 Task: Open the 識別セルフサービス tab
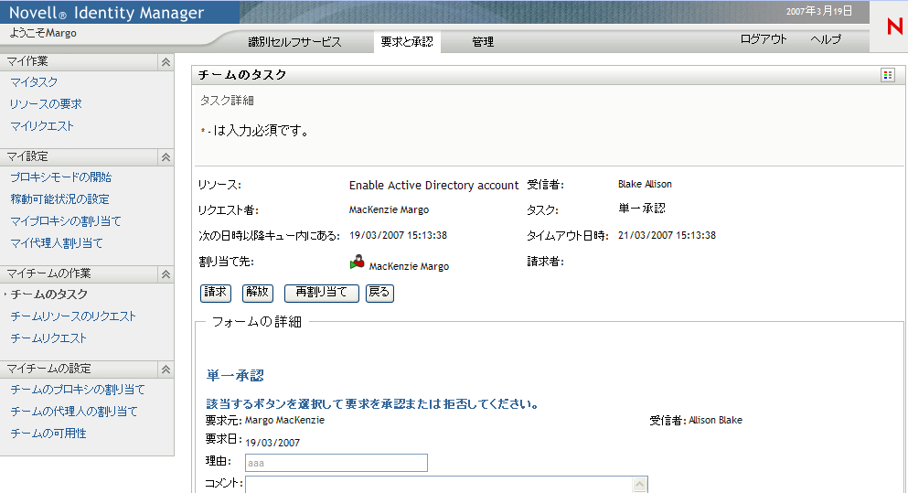pyautogui.click(x=294, y=42)
